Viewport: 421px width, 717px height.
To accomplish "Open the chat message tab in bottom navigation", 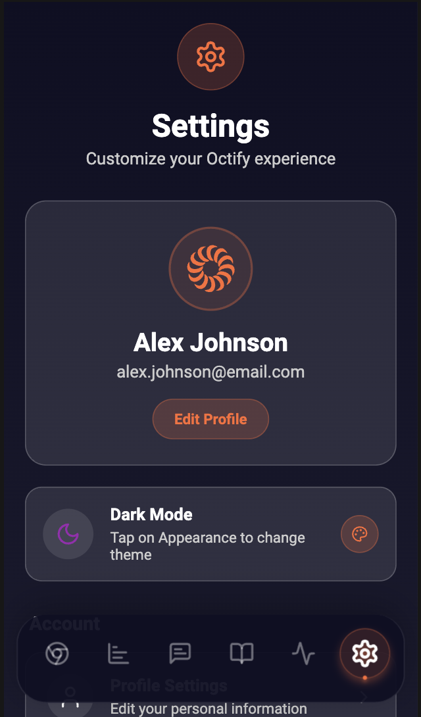I will [x=180, y=653].
